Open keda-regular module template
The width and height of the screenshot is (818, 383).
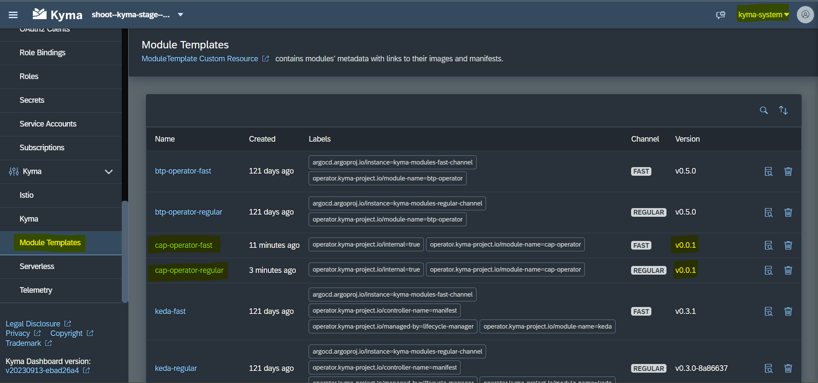pyautogui.click(x=176, y=368)
